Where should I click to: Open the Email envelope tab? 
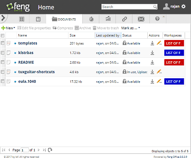click(141, 19)
